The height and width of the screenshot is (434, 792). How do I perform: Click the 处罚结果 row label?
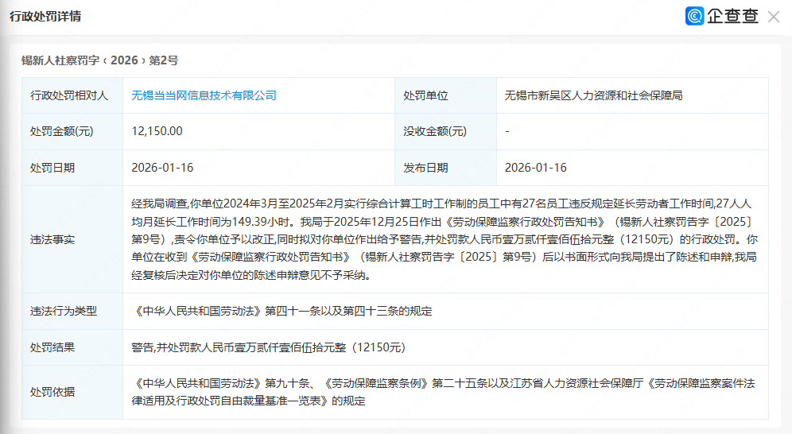[x=52, y=347]
